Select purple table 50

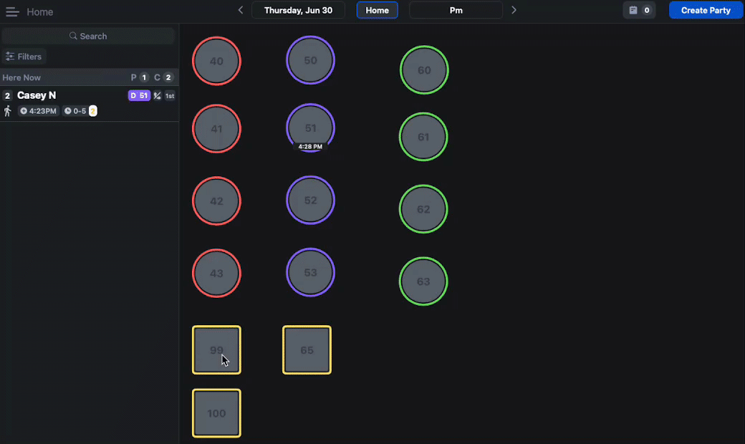tap(311, 60)
